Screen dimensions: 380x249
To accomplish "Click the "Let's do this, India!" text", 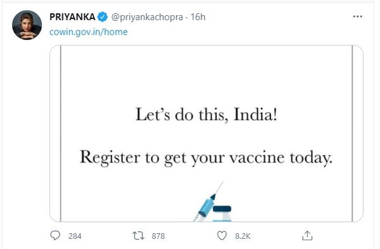I will pos(206,114).
